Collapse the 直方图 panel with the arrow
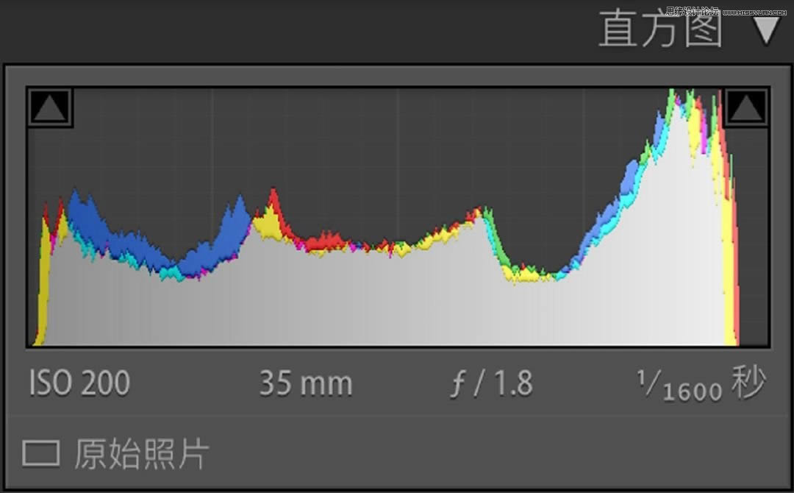Viewport: 794px width, 493px height. tap(766, 31)
